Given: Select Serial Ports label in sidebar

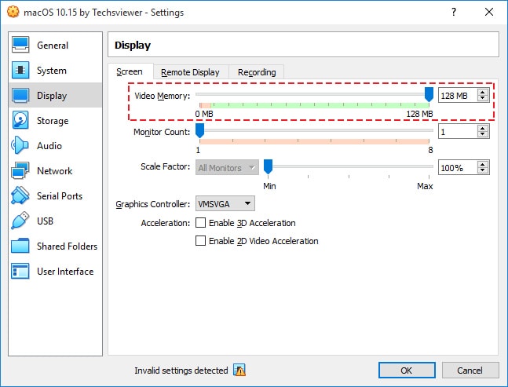Looking at the screenshot, I should 60,196.
